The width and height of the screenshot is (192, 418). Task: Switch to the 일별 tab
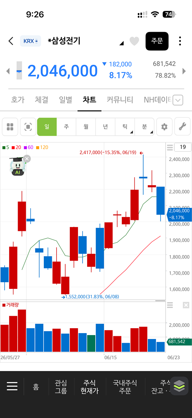[x=65, y=100]
